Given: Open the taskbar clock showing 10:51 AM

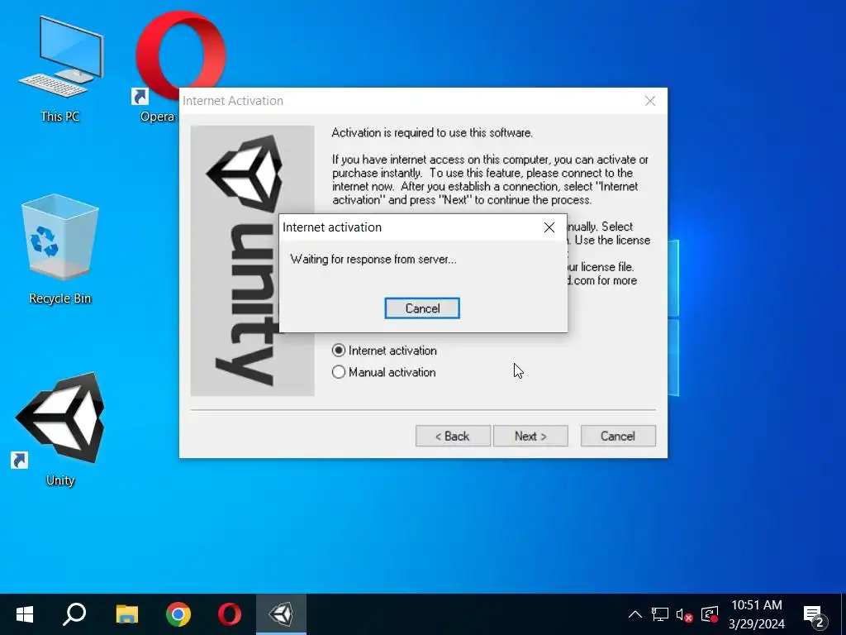Looking at the screenshot, I should tap(757, 614).
